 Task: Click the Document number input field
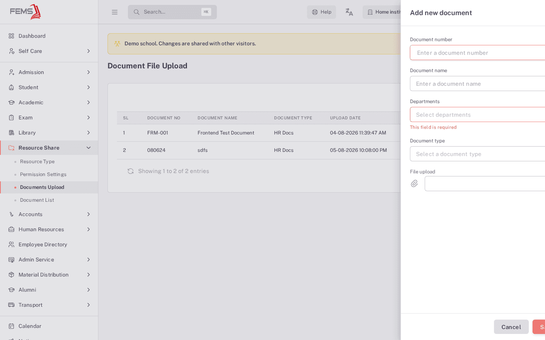(x=478, y=53)
